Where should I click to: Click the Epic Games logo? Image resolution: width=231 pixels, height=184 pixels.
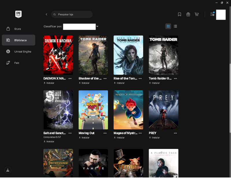coord(18,14)
